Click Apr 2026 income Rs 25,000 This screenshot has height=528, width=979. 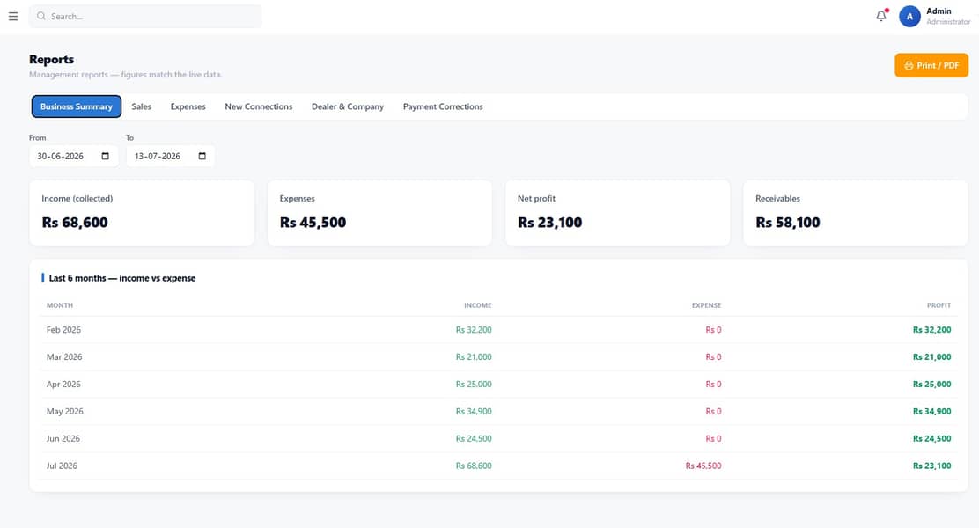474,385
